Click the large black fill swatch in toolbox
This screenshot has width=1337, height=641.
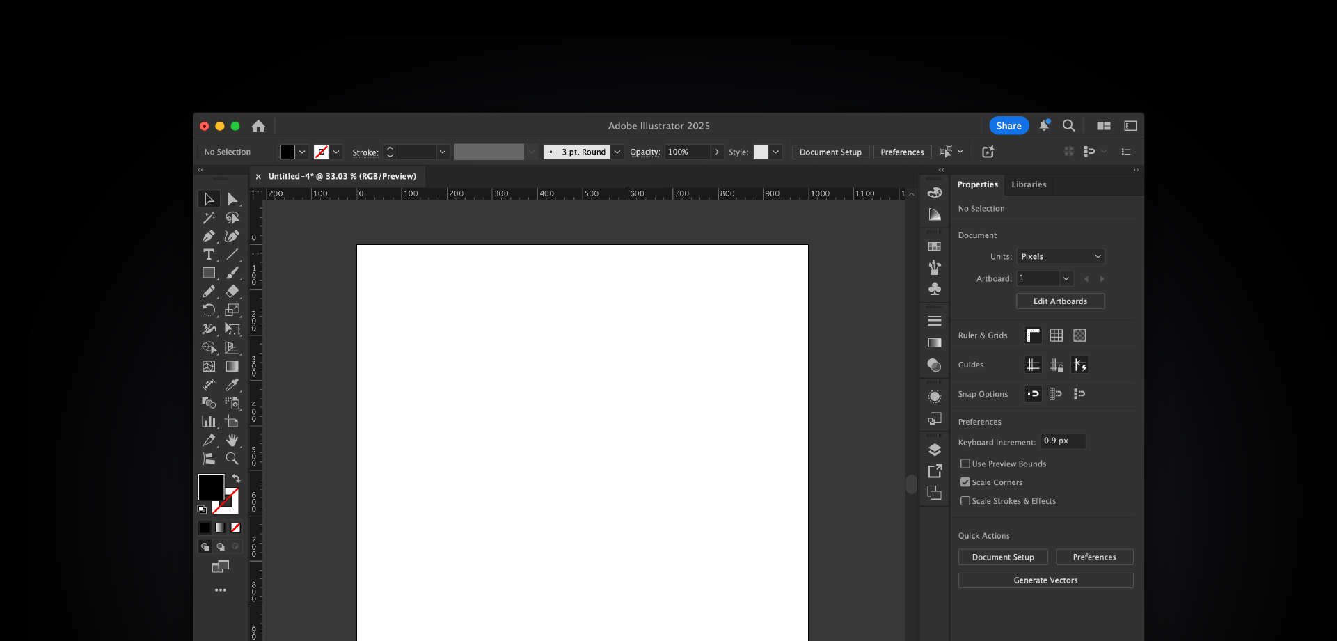coord(211,487)
